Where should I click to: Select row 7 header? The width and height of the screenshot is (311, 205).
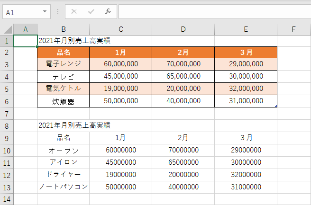[7, 113]
